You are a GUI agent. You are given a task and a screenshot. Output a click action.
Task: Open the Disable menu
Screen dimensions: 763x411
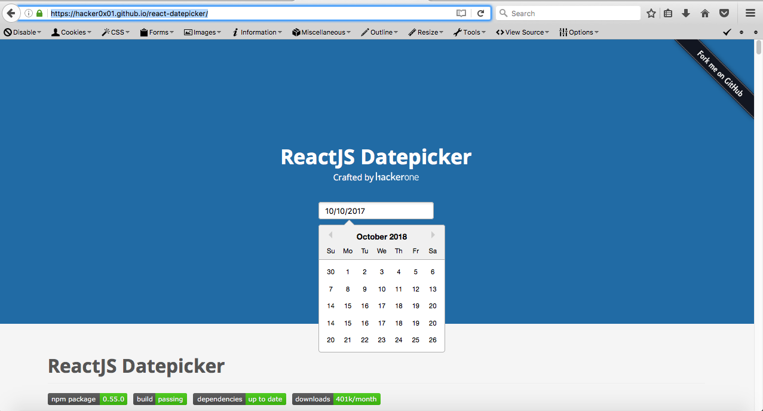tap(23, 32)
